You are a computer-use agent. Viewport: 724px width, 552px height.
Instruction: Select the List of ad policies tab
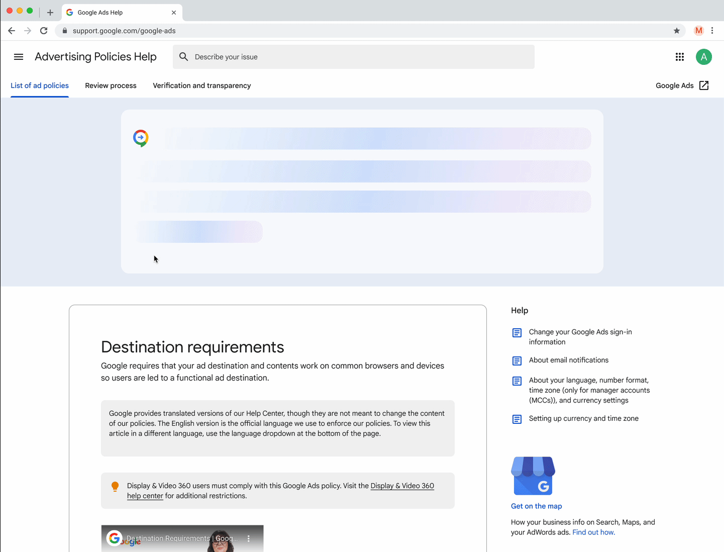(x=40, y=85)
